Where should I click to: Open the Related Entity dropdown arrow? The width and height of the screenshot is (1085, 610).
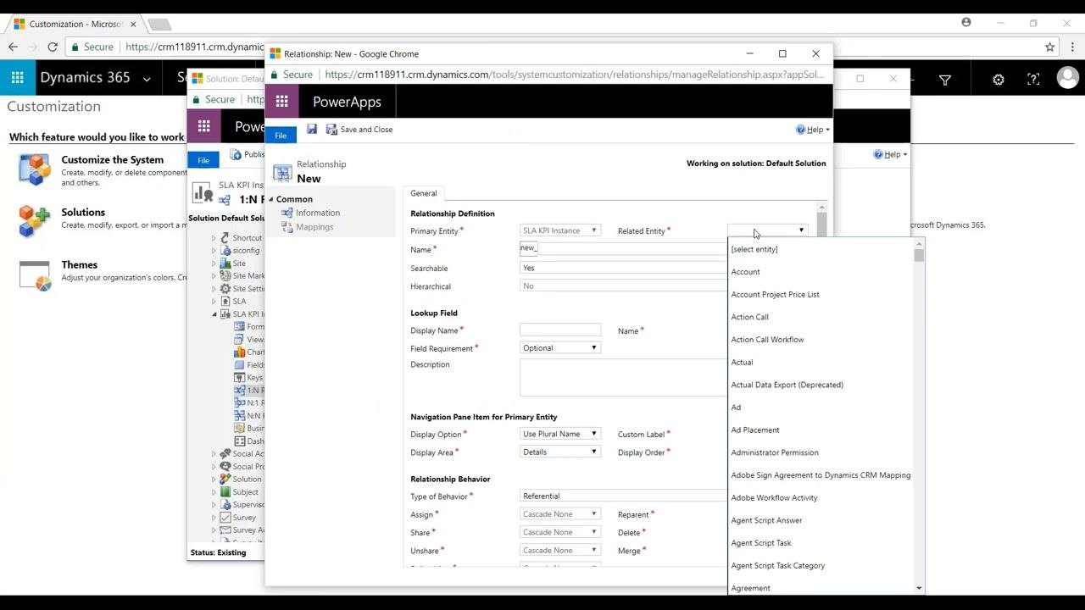click(801, 230)
